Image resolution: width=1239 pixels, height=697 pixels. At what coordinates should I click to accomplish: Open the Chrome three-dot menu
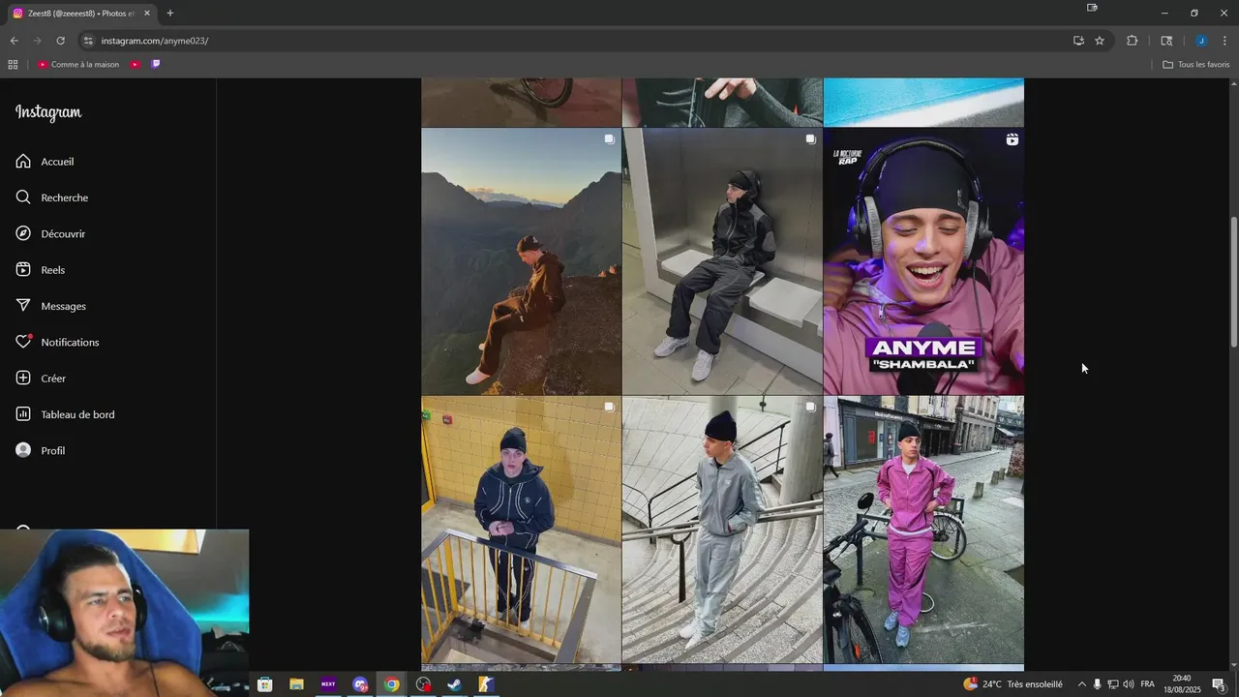tap(1224, 41)
